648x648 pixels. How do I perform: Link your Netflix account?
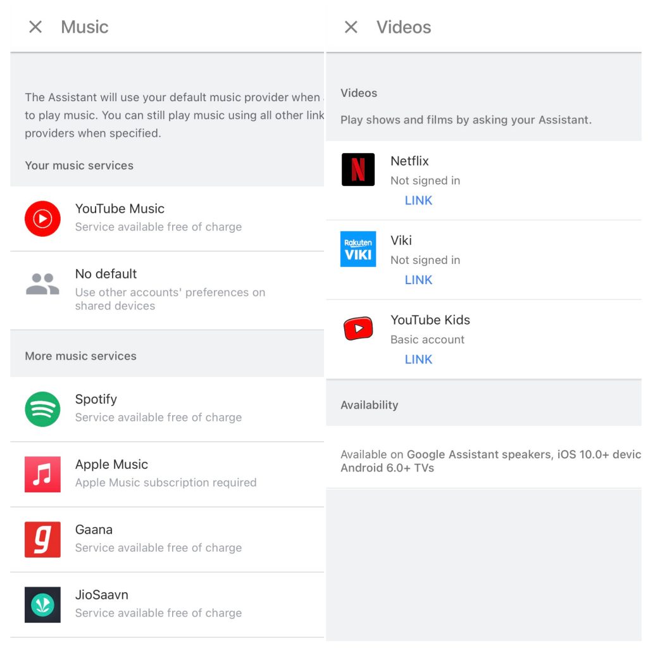(x=418, y=201)
